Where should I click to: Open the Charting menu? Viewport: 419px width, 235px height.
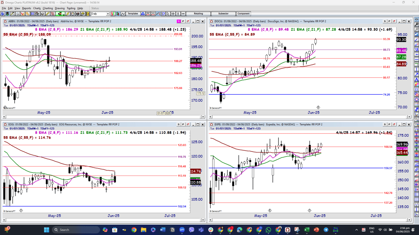click(48, 8)
